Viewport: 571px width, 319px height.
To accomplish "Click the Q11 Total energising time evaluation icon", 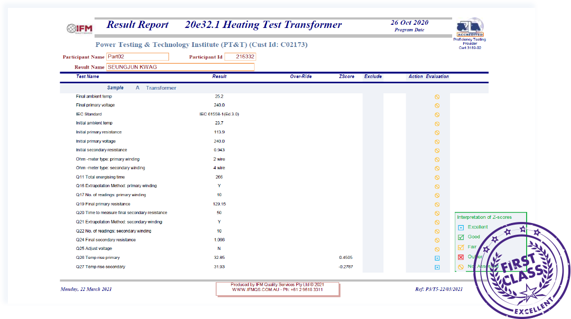I will tap(437, 178).
